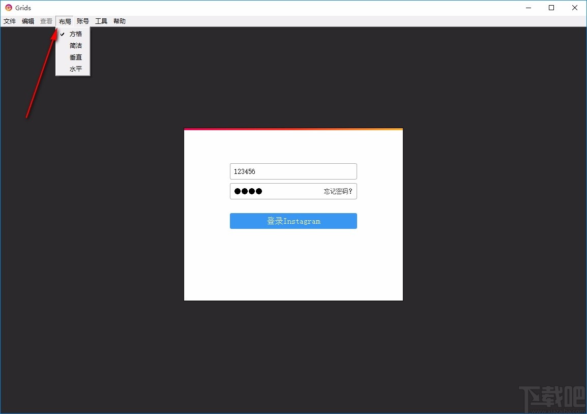Select the checked 方格 layout option
587x414 pixels.
[x=73, y=34]
